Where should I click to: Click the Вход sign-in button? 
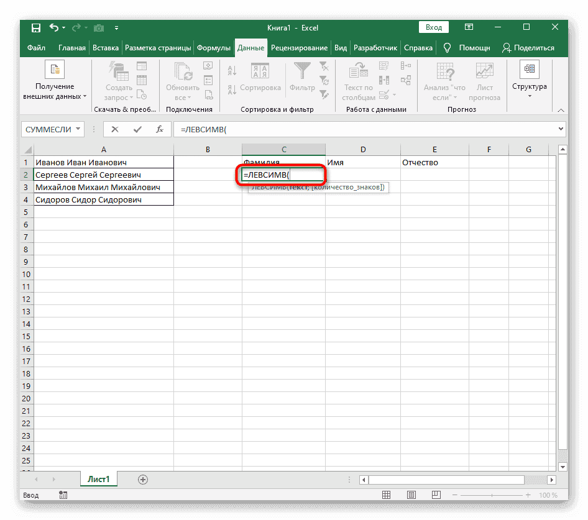[434, 27]
